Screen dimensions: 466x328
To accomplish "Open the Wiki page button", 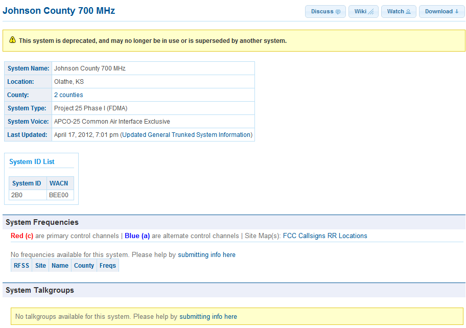I will point(363,11).
